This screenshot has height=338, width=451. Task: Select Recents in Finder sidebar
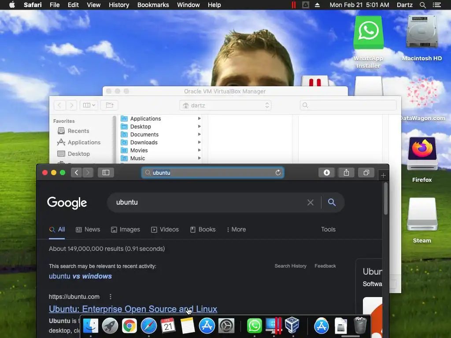click(74, 131)
